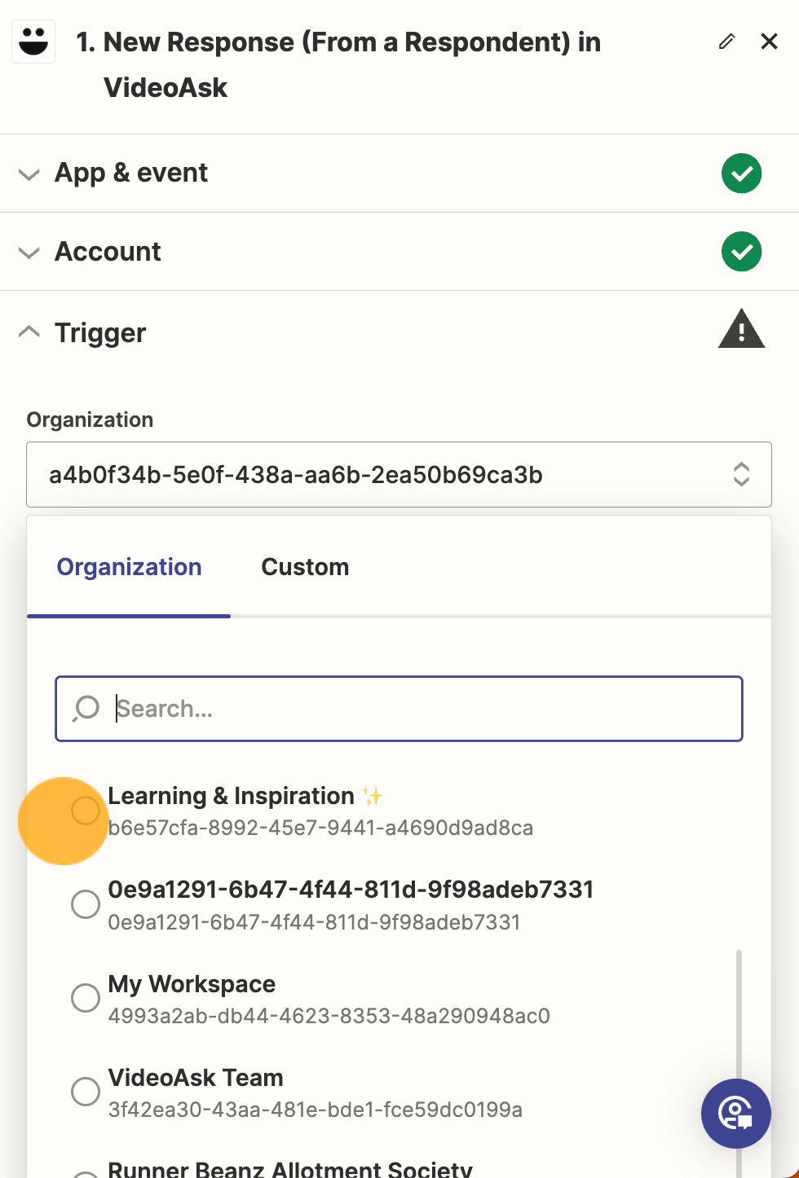
Task: Select the Organization tab
Action: pos(129,567)
